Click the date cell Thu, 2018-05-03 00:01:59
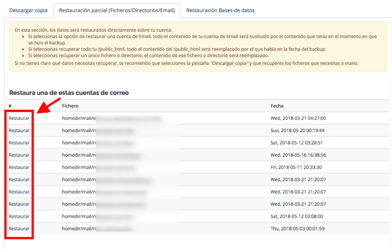392x249 pixels. (x=298, y=229)
